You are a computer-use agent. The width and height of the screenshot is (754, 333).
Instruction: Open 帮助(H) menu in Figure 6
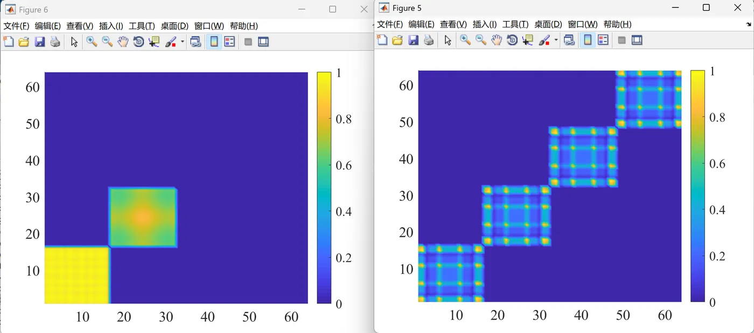(243, 26)
